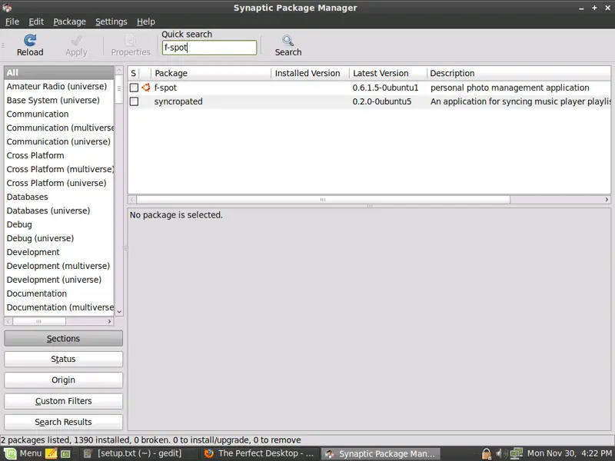The image size is (615, 461).
Task: Click version 0.6.1.5-0ubuntu1 in the list
Action: click(x=385, y=88)
